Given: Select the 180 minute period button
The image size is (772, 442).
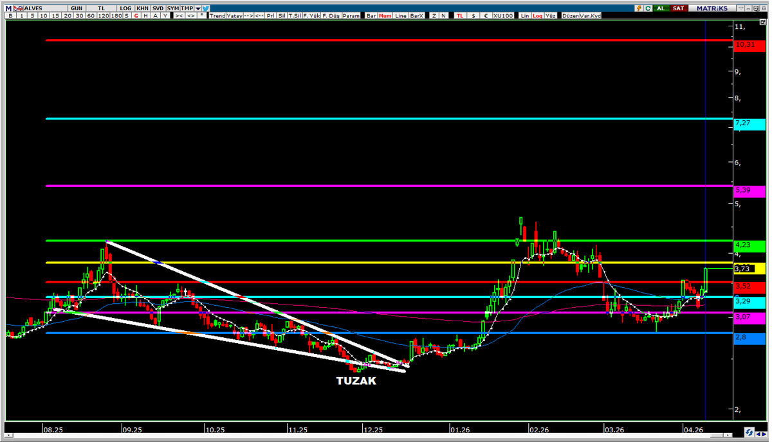Looking at the screenshot, I should pyautogui.click(x=116, y=15).
